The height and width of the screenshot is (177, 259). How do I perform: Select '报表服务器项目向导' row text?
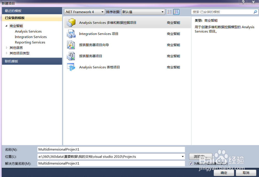coord(94,45)
